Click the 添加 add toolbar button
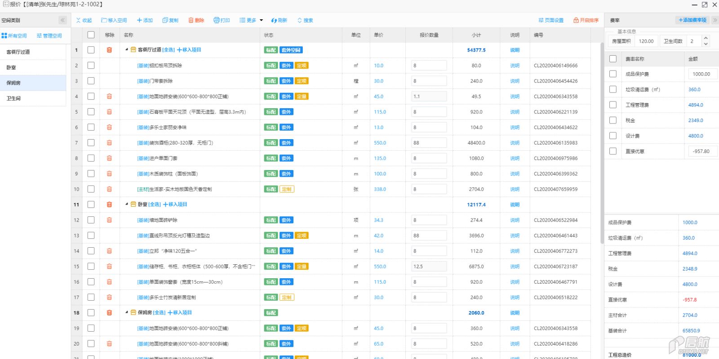Image resolution: width=719 pixels, height=359 pixels. tap(145, 20)
